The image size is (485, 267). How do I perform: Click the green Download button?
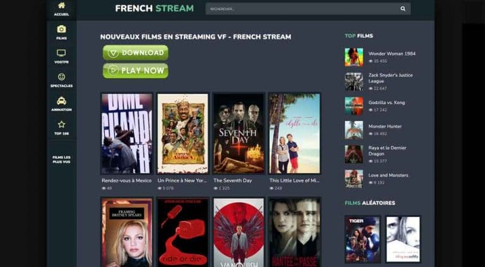tap(136, 53)
